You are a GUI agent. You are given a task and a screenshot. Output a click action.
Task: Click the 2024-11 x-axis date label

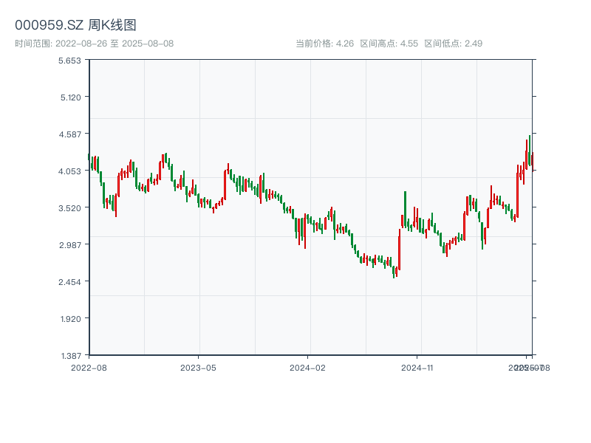coord(417,367)
